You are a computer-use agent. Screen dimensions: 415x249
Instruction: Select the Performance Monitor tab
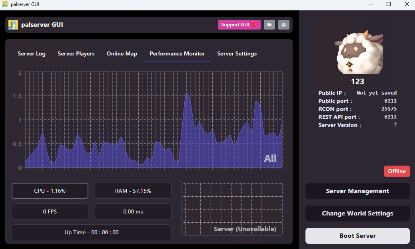[177, 53]
